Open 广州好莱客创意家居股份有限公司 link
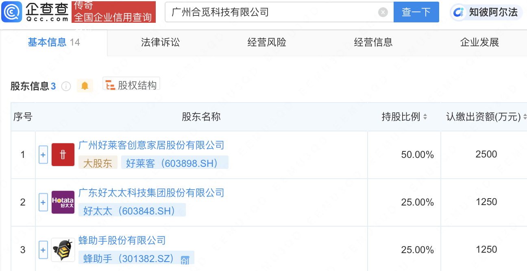The width and height of the screenshot is (527, 271). [x=151, y=145]
